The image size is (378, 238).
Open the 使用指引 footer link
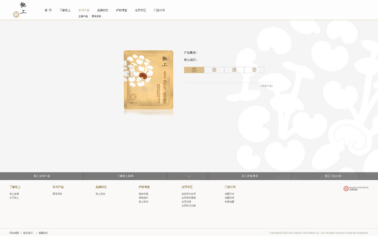[144, 198]
